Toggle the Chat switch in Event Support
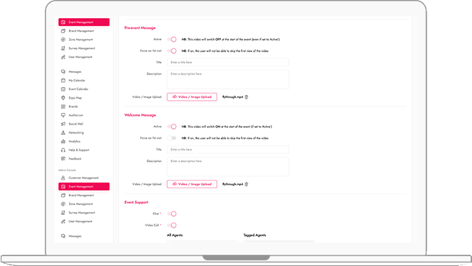The height and width of the screenshot is (266, 472). [x=172, y=214]
